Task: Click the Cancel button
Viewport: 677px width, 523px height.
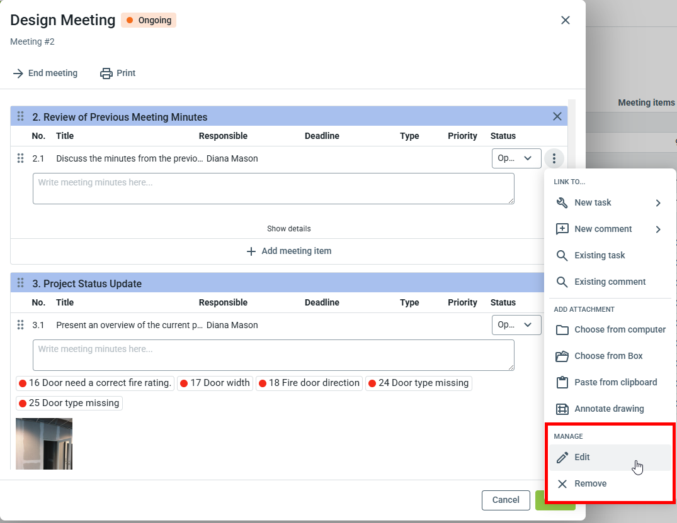Action: click(x=505, y=500)
